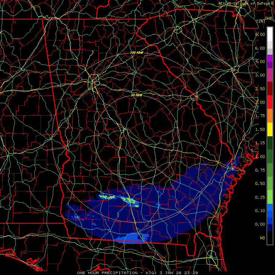Click the 6.00 legend value
The image size is (275, 275).
click(x=260, y=48)
